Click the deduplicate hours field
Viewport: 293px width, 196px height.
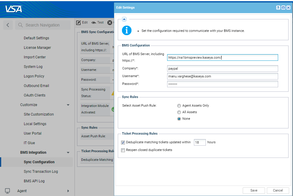point(200,142)
